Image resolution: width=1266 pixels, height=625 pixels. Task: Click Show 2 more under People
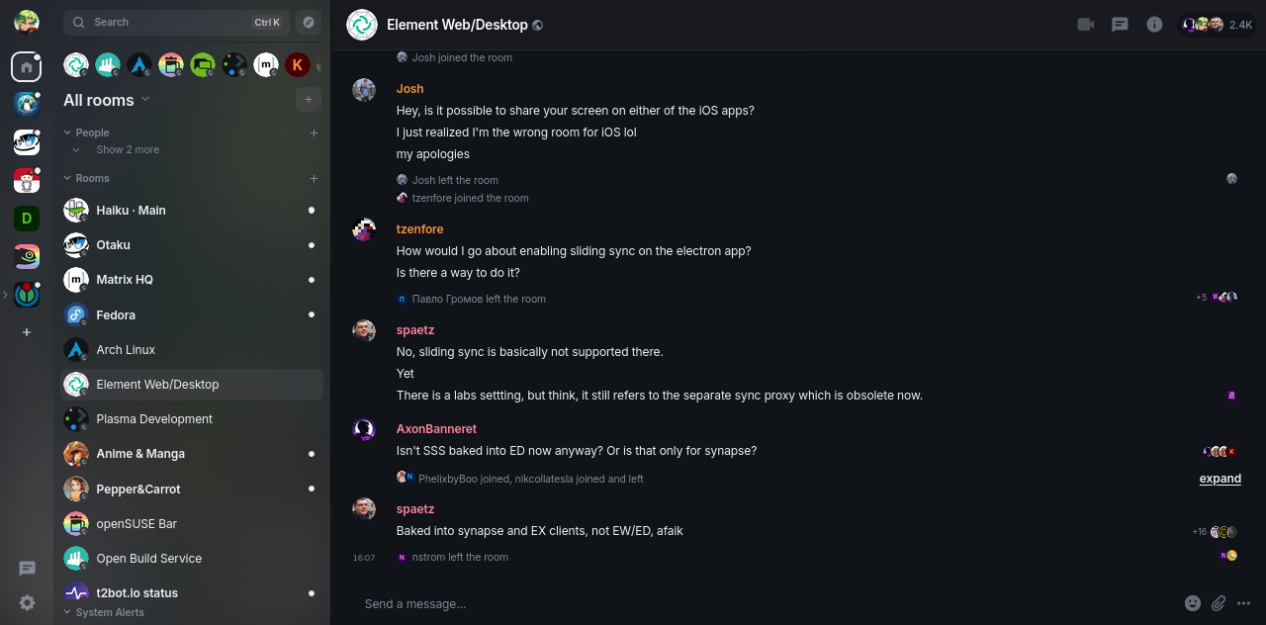click(127, 150)
